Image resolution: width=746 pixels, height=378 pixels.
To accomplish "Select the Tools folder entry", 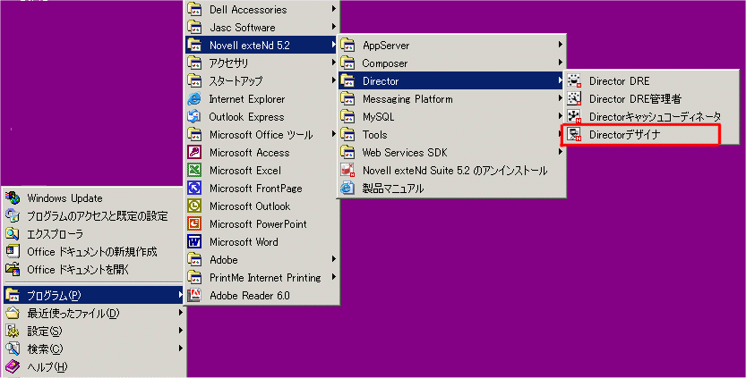I will pos(451,134).
